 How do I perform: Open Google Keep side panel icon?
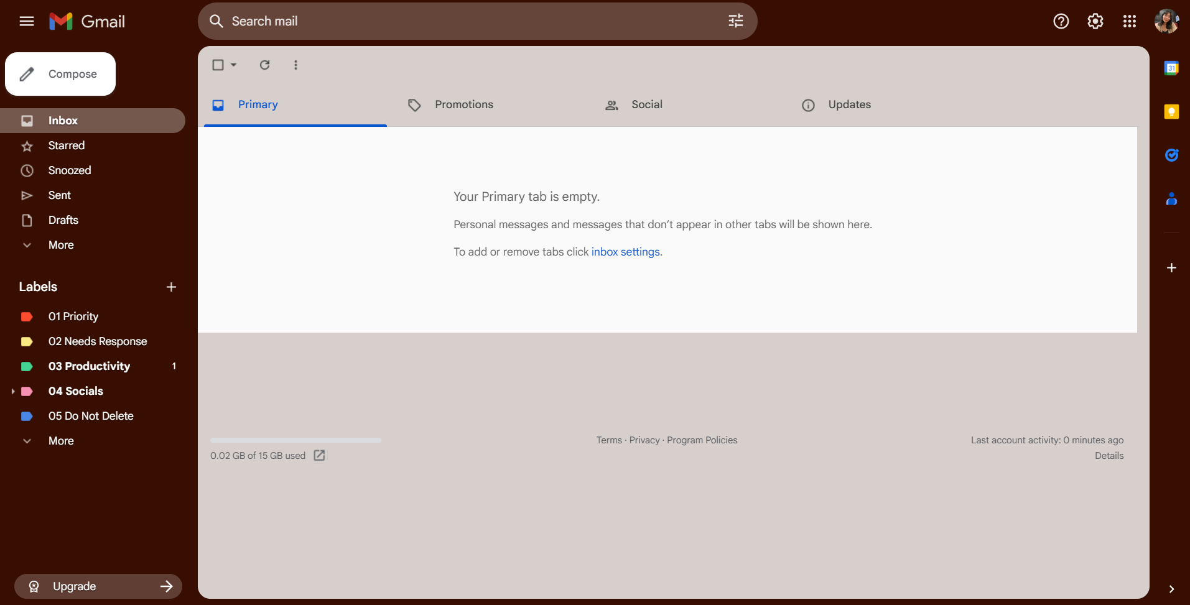click(x=1171, y=112)
